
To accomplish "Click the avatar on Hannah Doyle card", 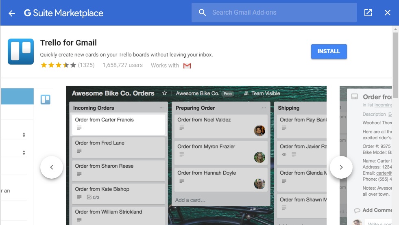I will point(259,184).
